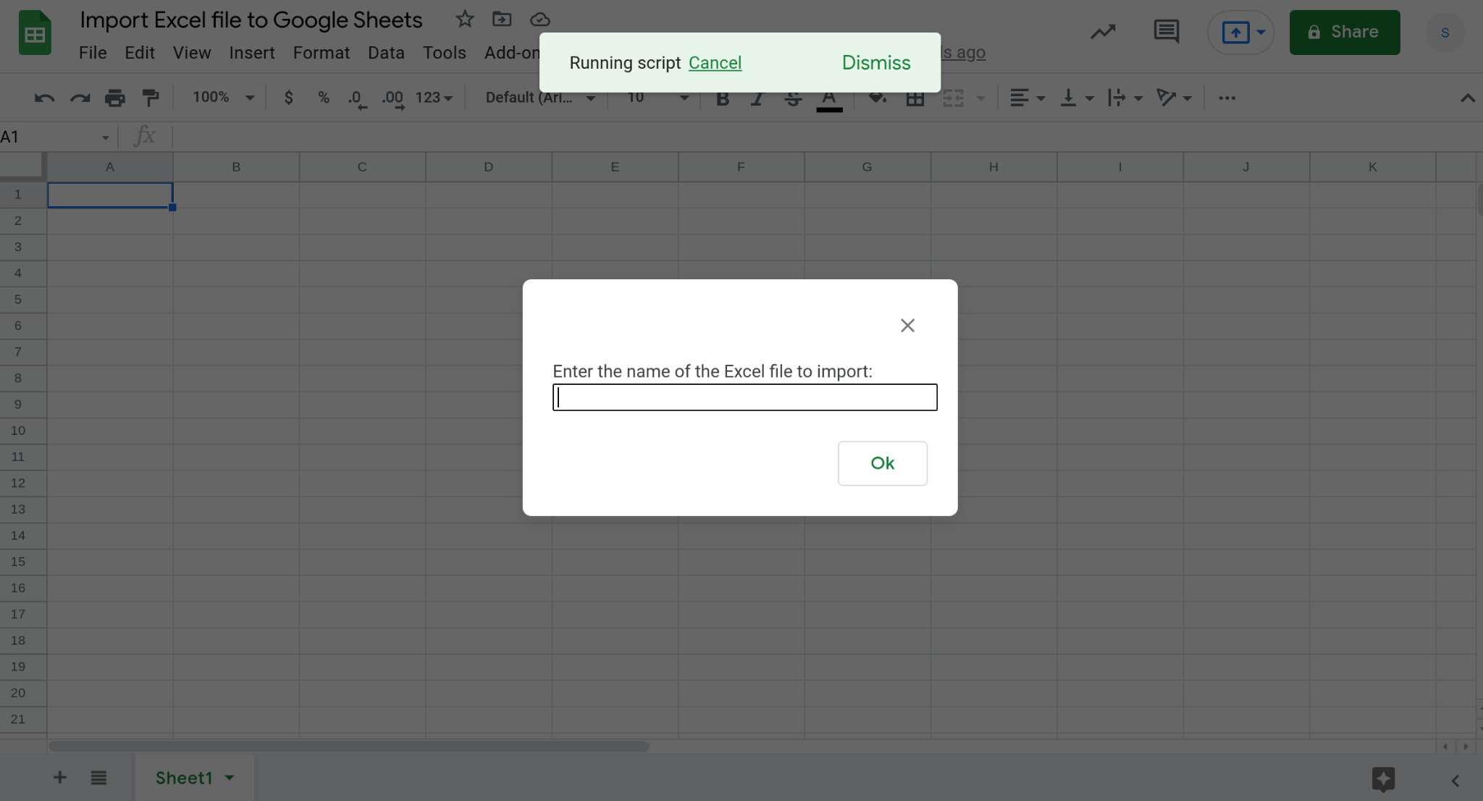The height and width of the screenshot is (801, 1483).
Task: Open the File menu
Action: 93,53
